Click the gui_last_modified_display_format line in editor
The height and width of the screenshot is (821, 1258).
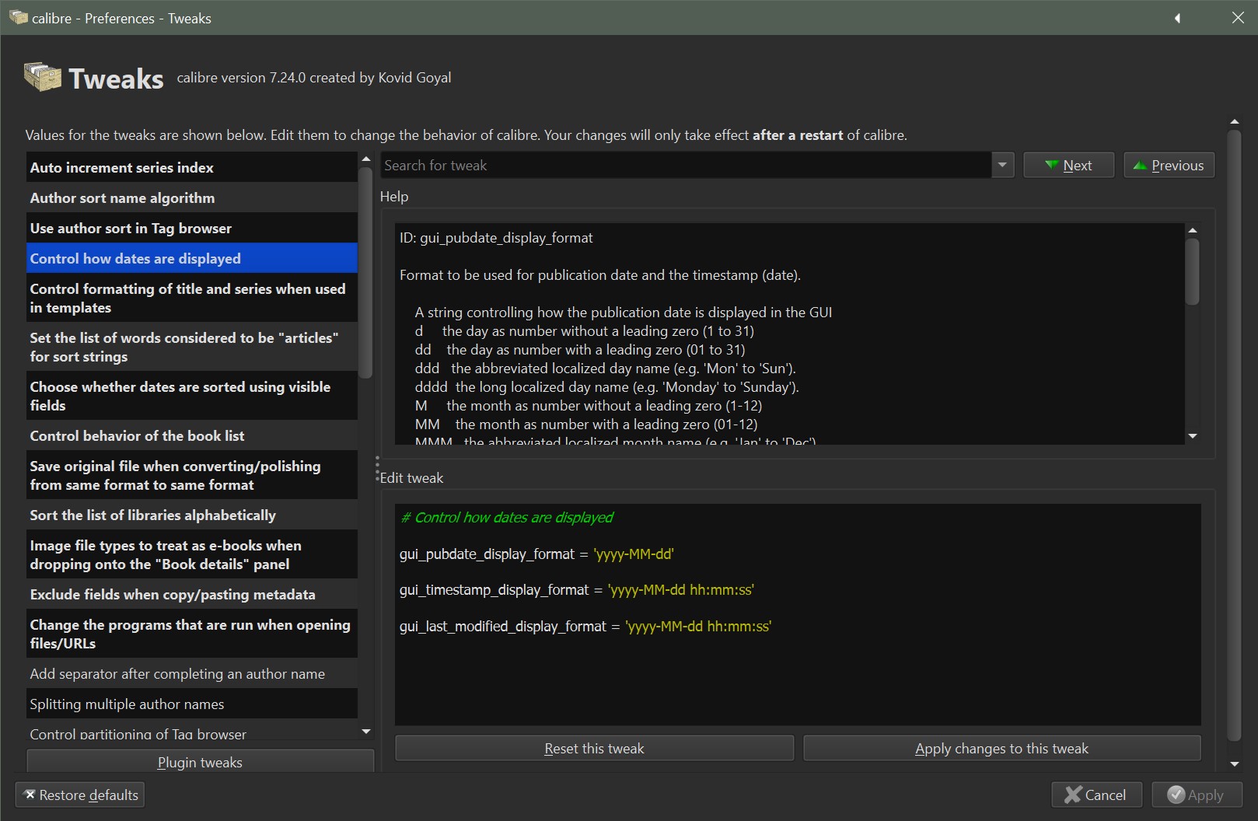[x=585, y=626]
